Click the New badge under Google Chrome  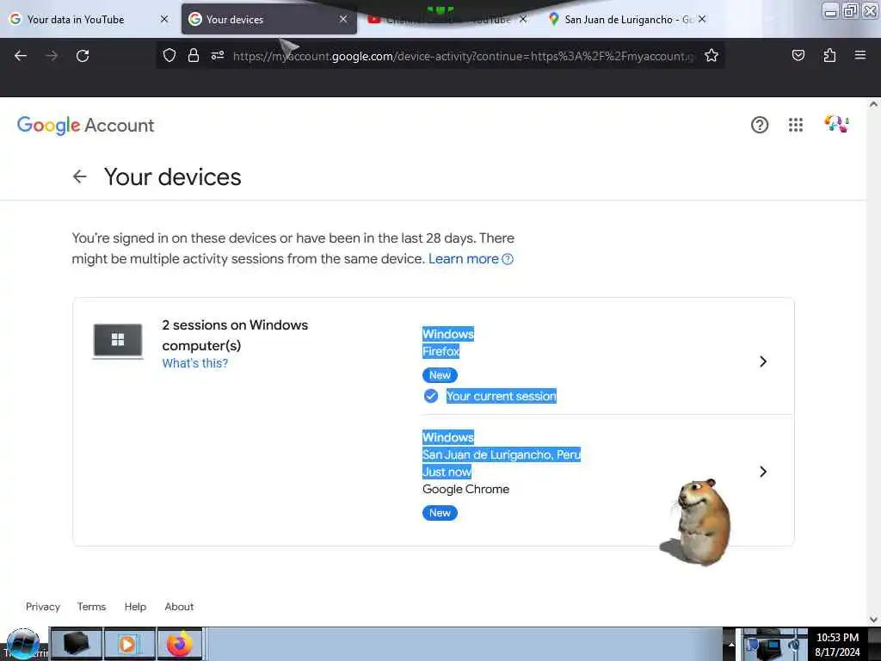click(440, 513)
